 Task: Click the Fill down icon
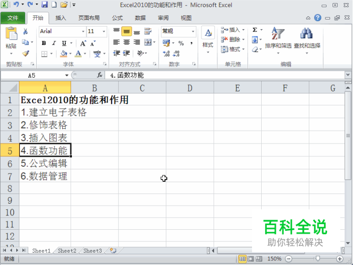click(255, 40)
